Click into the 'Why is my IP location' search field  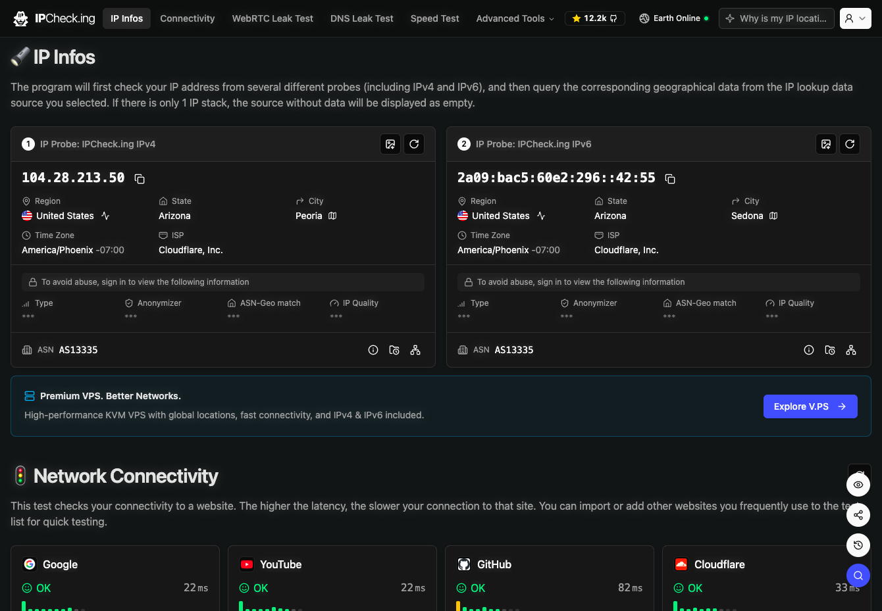coord(777,18)
